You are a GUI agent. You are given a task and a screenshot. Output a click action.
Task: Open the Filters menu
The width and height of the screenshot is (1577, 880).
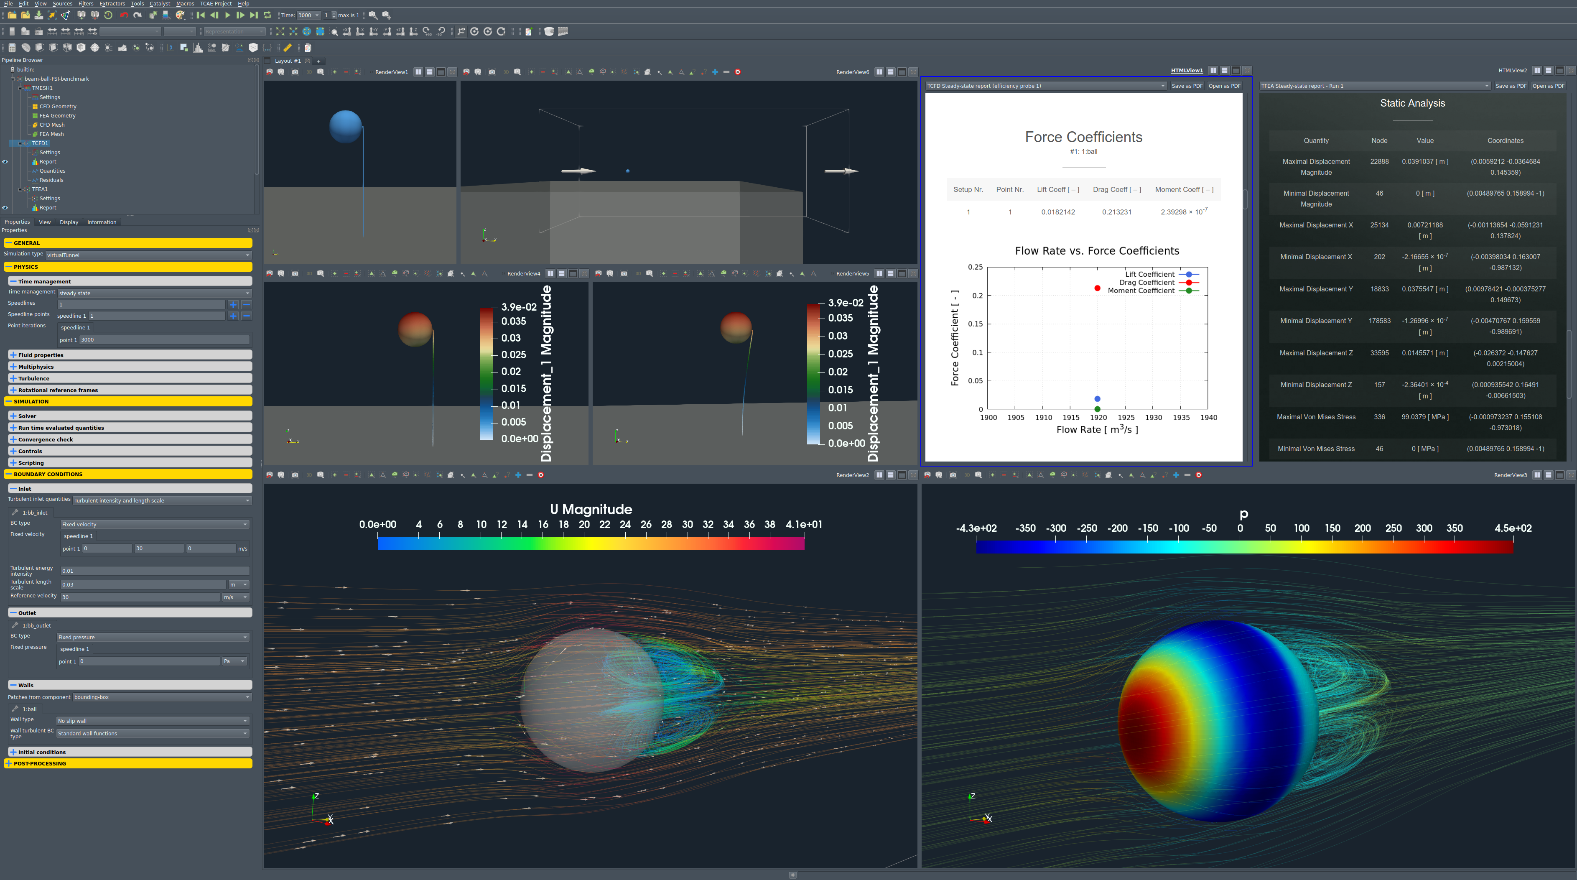click(x=86, y=4)
